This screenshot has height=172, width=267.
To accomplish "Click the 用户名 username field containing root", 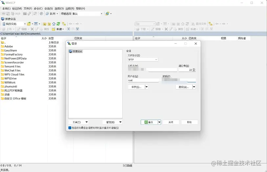I will pos(143,80).
